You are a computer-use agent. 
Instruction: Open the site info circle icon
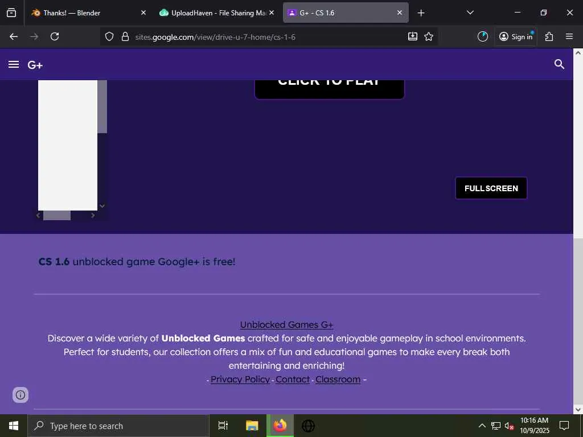coord(20,395)
